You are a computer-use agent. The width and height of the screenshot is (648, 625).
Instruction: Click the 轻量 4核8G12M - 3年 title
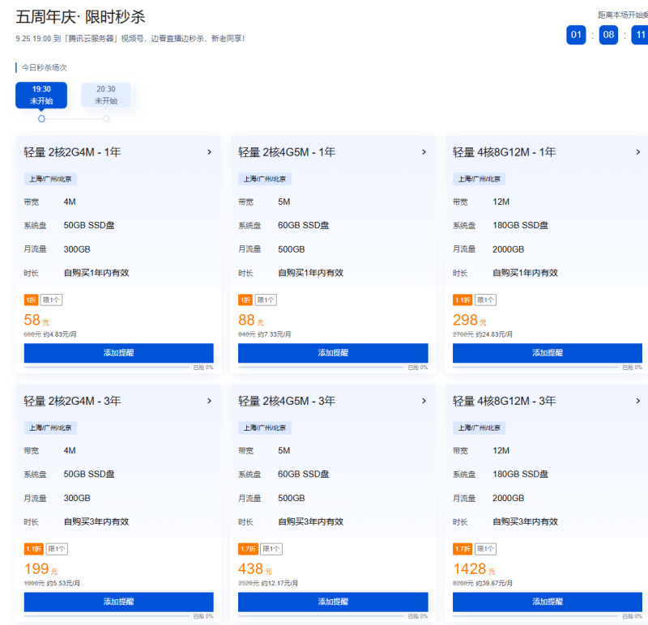coord(504,401)
